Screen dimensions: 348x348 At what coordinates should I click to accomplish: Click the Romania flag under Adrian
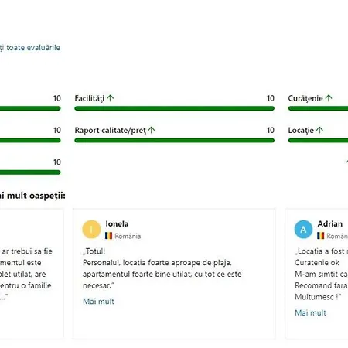tap(320, 236)
